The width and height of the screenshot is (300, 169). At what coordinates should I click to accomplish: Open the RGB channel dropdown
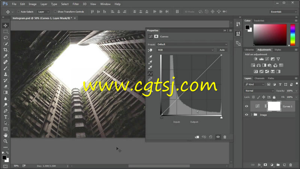coord(185,50)
